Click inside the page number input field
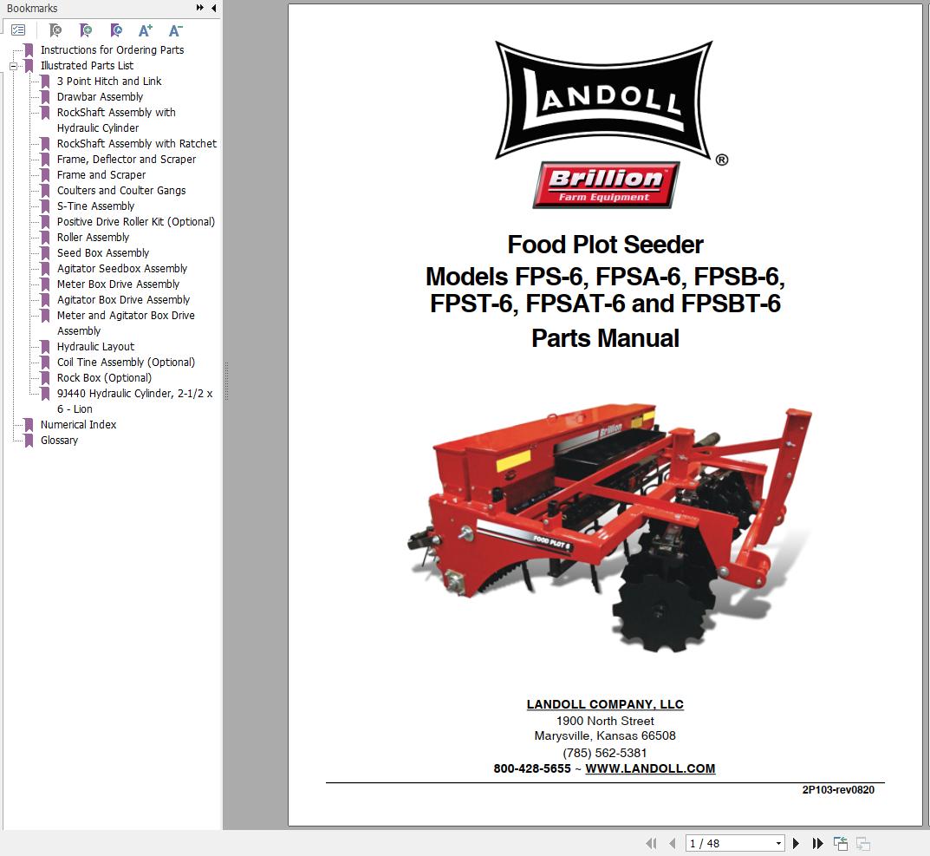 pyautogui.click(x=719, y=842)
